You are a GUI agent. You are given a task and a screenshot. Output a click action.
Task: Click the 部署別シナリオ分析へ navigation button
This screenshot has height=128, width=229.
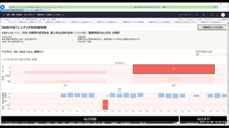pos(212,27)
